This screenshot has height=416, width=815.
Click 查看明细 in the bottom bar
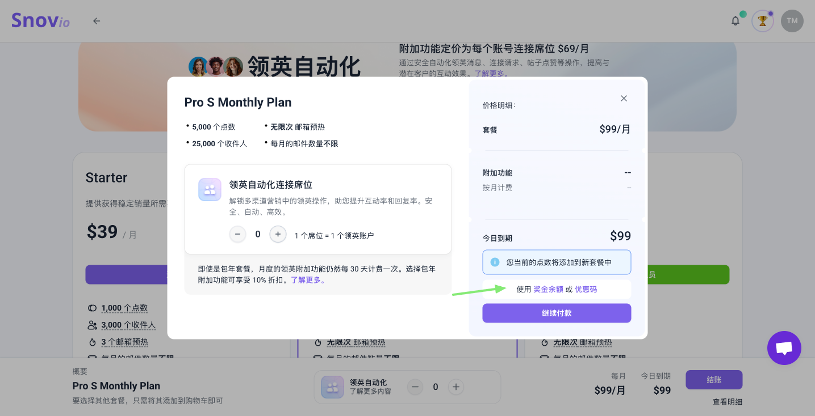727,402
